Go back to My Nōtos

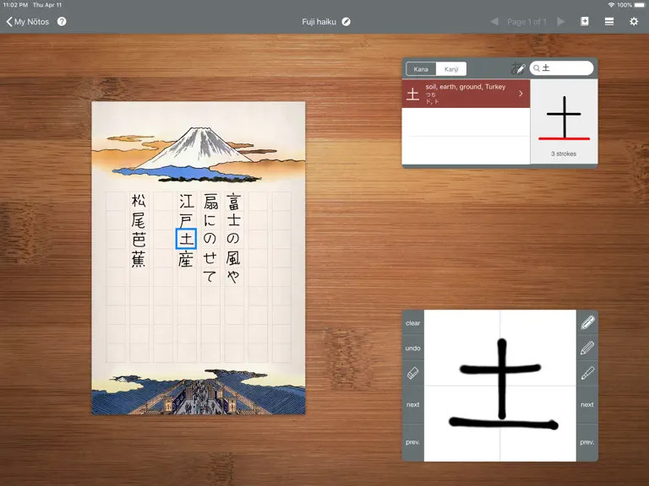pos(28,21)
